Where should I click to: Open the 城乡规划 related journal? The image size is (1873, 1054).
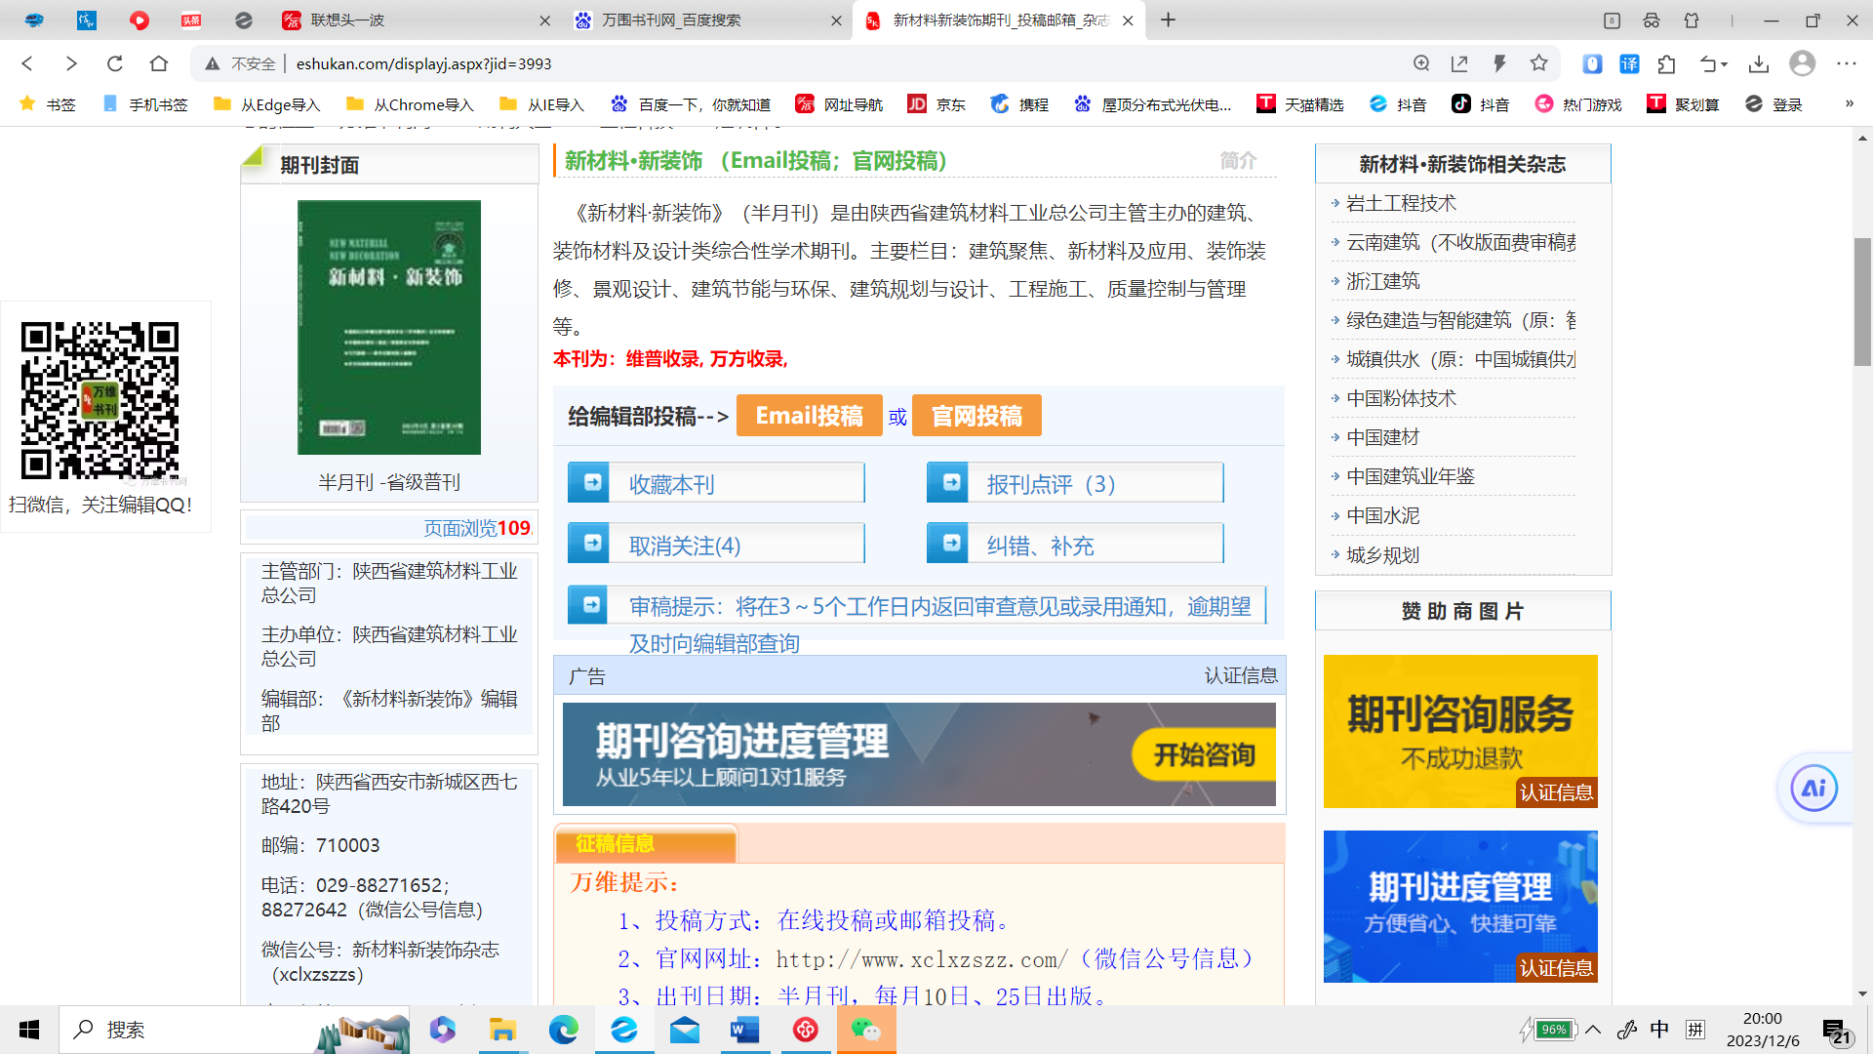tap(1383, 555)
